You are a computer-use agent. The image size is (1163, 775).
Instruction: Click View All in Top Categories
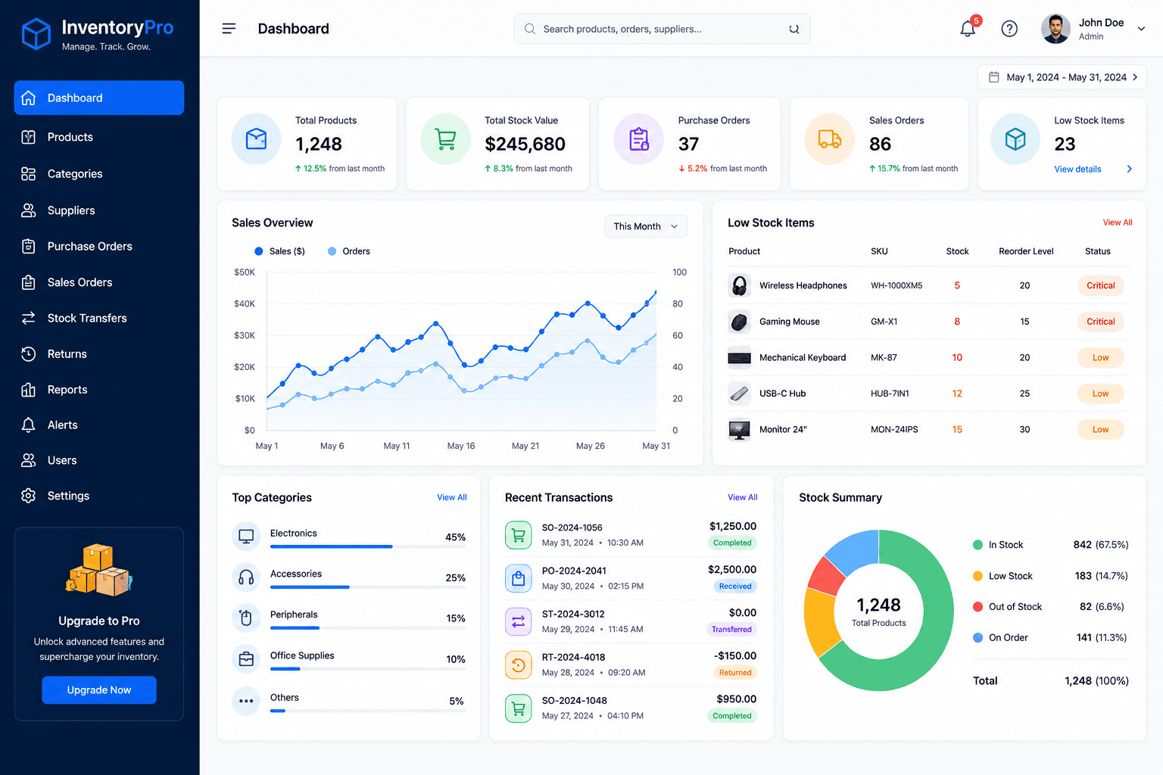tap(452, 497)
